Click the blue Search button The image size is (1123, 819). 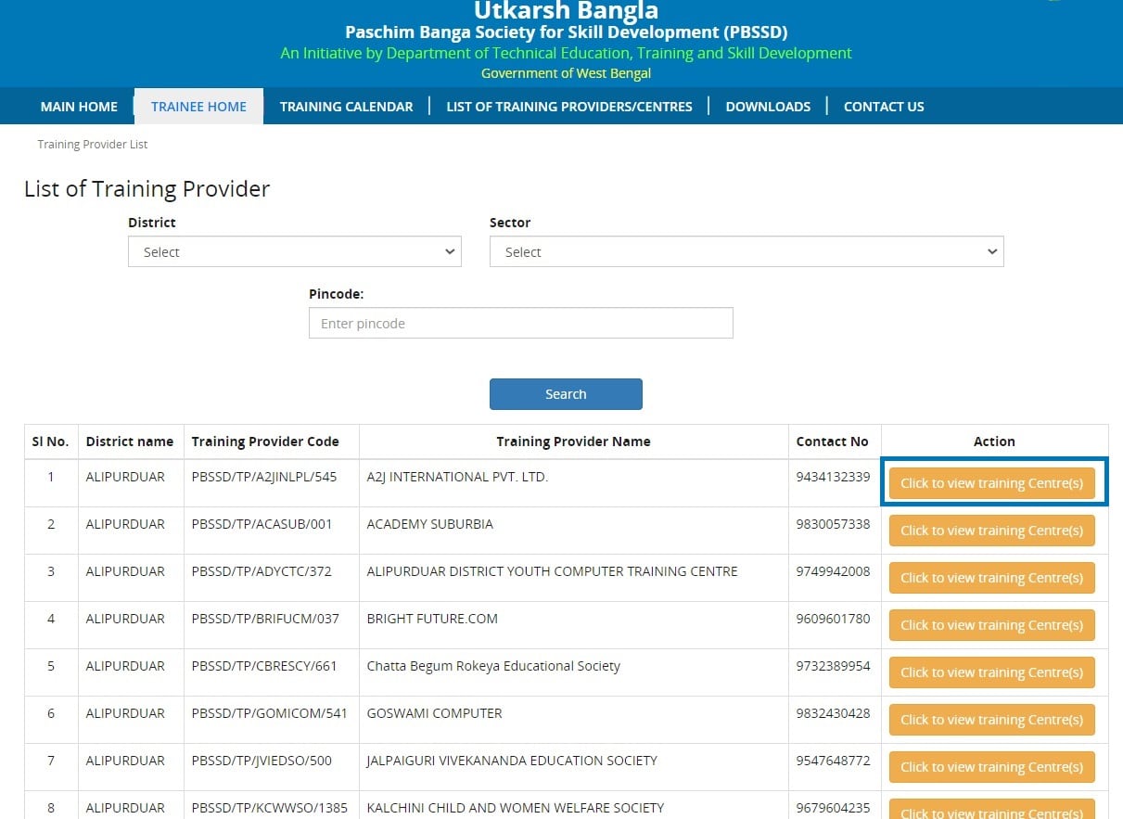click(566, 394)
